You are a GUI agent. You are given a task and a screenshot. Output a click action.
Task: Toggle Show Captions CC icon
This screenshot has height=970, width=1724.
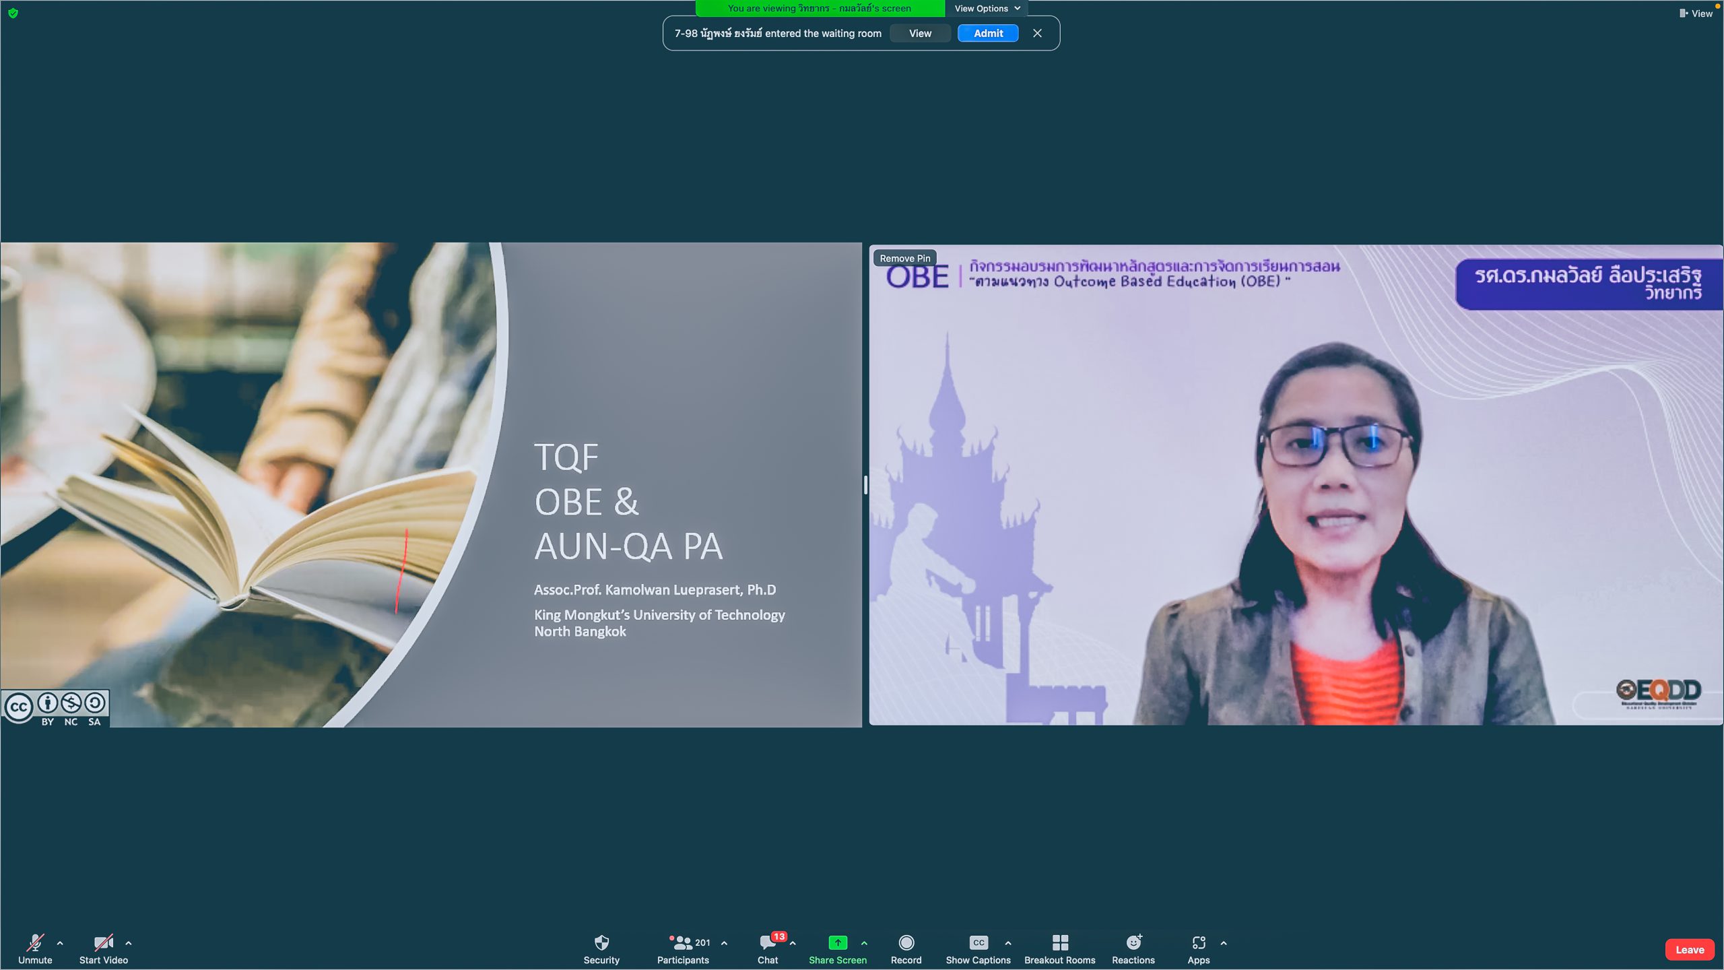(979, 942)
